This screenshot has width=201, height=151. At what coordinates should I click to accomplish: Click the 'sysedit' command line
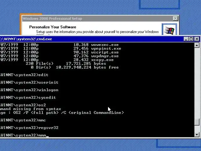(28, 98)
